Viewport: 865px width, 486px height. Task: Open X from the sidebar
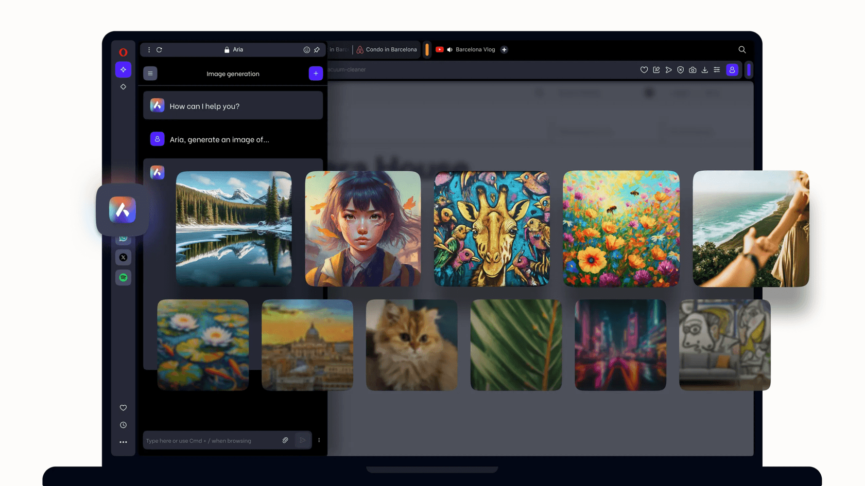pos(123,257)
